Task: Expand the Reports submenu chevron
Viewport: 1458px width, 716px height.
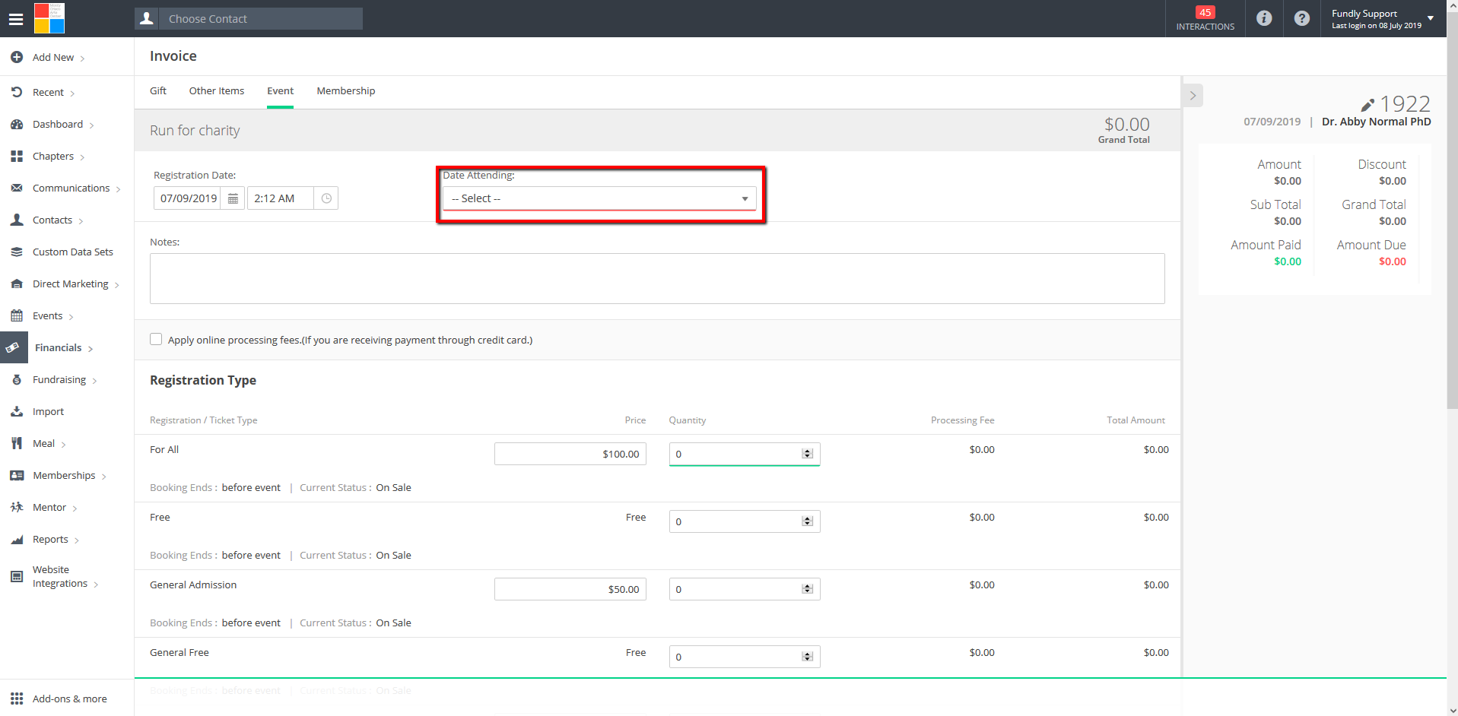Action: click(77, 540)
